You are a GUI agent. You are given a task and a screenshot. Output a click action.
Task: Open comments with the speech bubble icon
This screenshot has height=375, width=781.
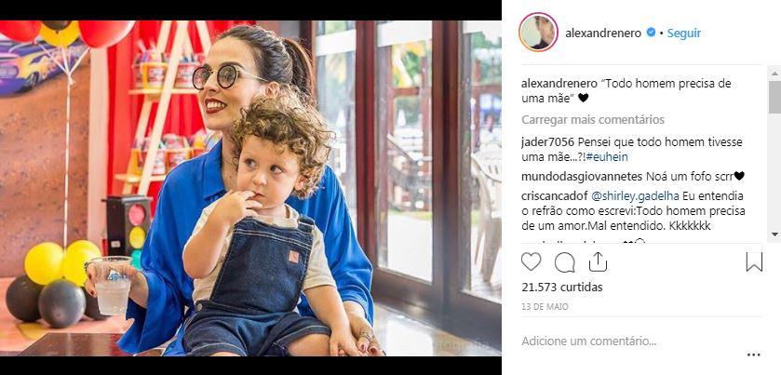[564, 262]
